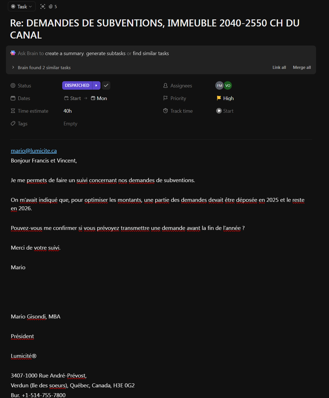Click the Link all button
This screenshot has height=398, width=329.
tap(279, 67)
